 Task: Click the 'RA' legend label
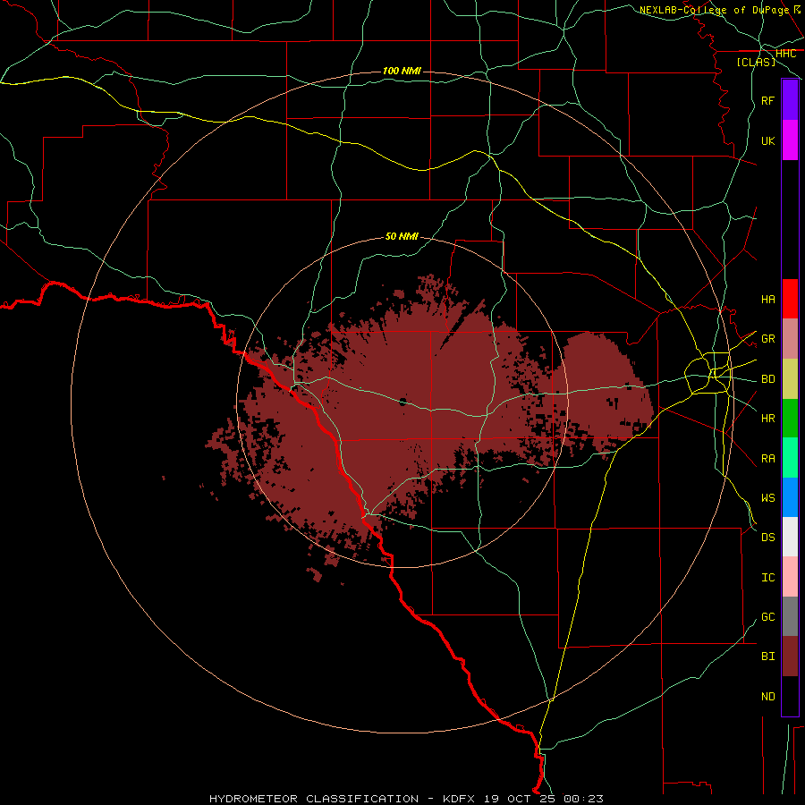click(767, 458)
